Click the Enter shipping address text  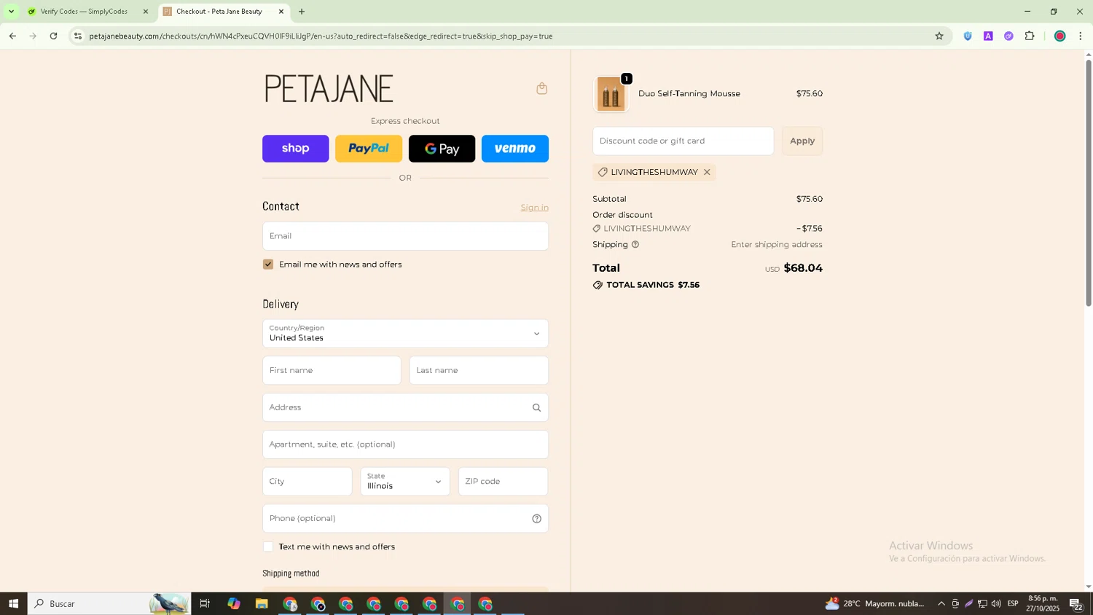pos(777,245)
